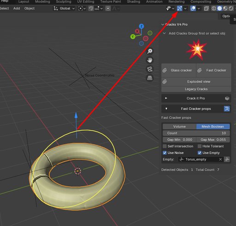
Task: Click the Glass cracker button
Action: 179,70
